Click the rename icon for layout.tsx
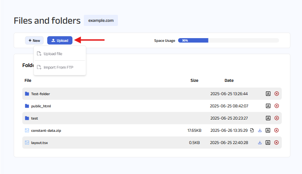The width and height of the screenshot is (302, 174). [x=268, y=143]
